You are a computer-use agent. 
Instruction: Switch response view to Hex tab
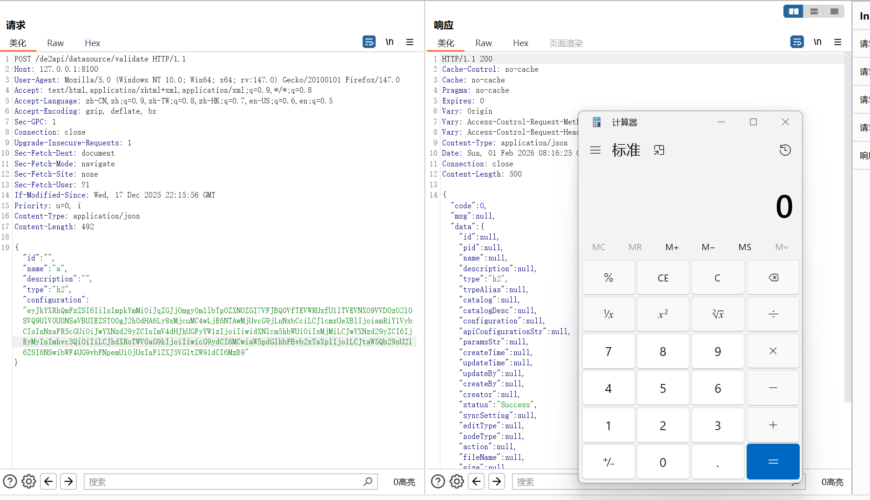(x=520, y=43)
